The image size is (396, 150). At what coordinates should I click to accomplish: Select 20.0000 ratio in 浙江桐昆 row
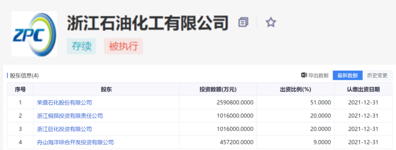click(296, 116)
